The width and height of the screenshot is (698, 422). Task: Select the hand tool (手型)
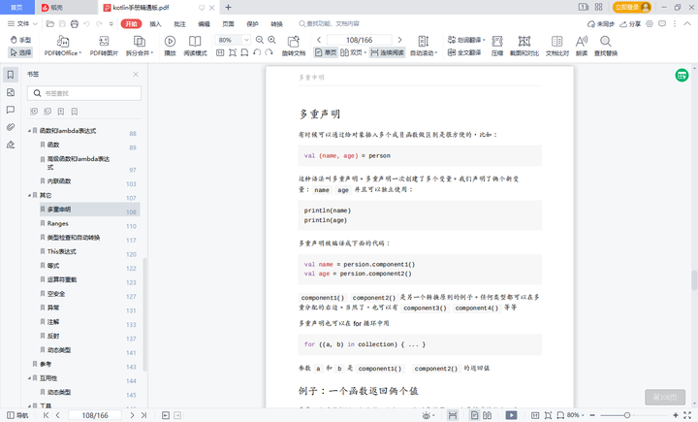point(20,40)
